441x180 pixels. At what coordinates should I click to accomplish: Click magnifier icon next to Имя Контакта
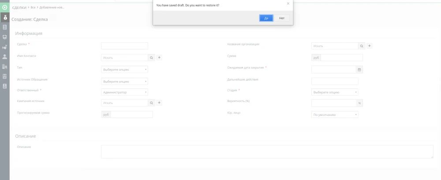[x=152, y=58]
